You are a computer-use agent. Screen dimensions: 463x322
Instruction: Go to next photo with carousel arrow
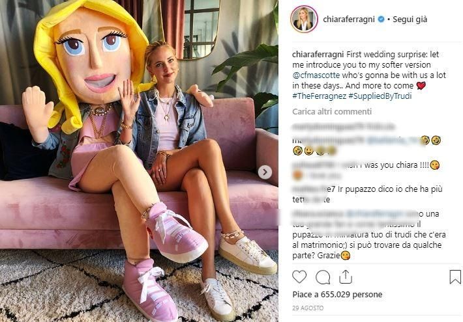point(265,172)
